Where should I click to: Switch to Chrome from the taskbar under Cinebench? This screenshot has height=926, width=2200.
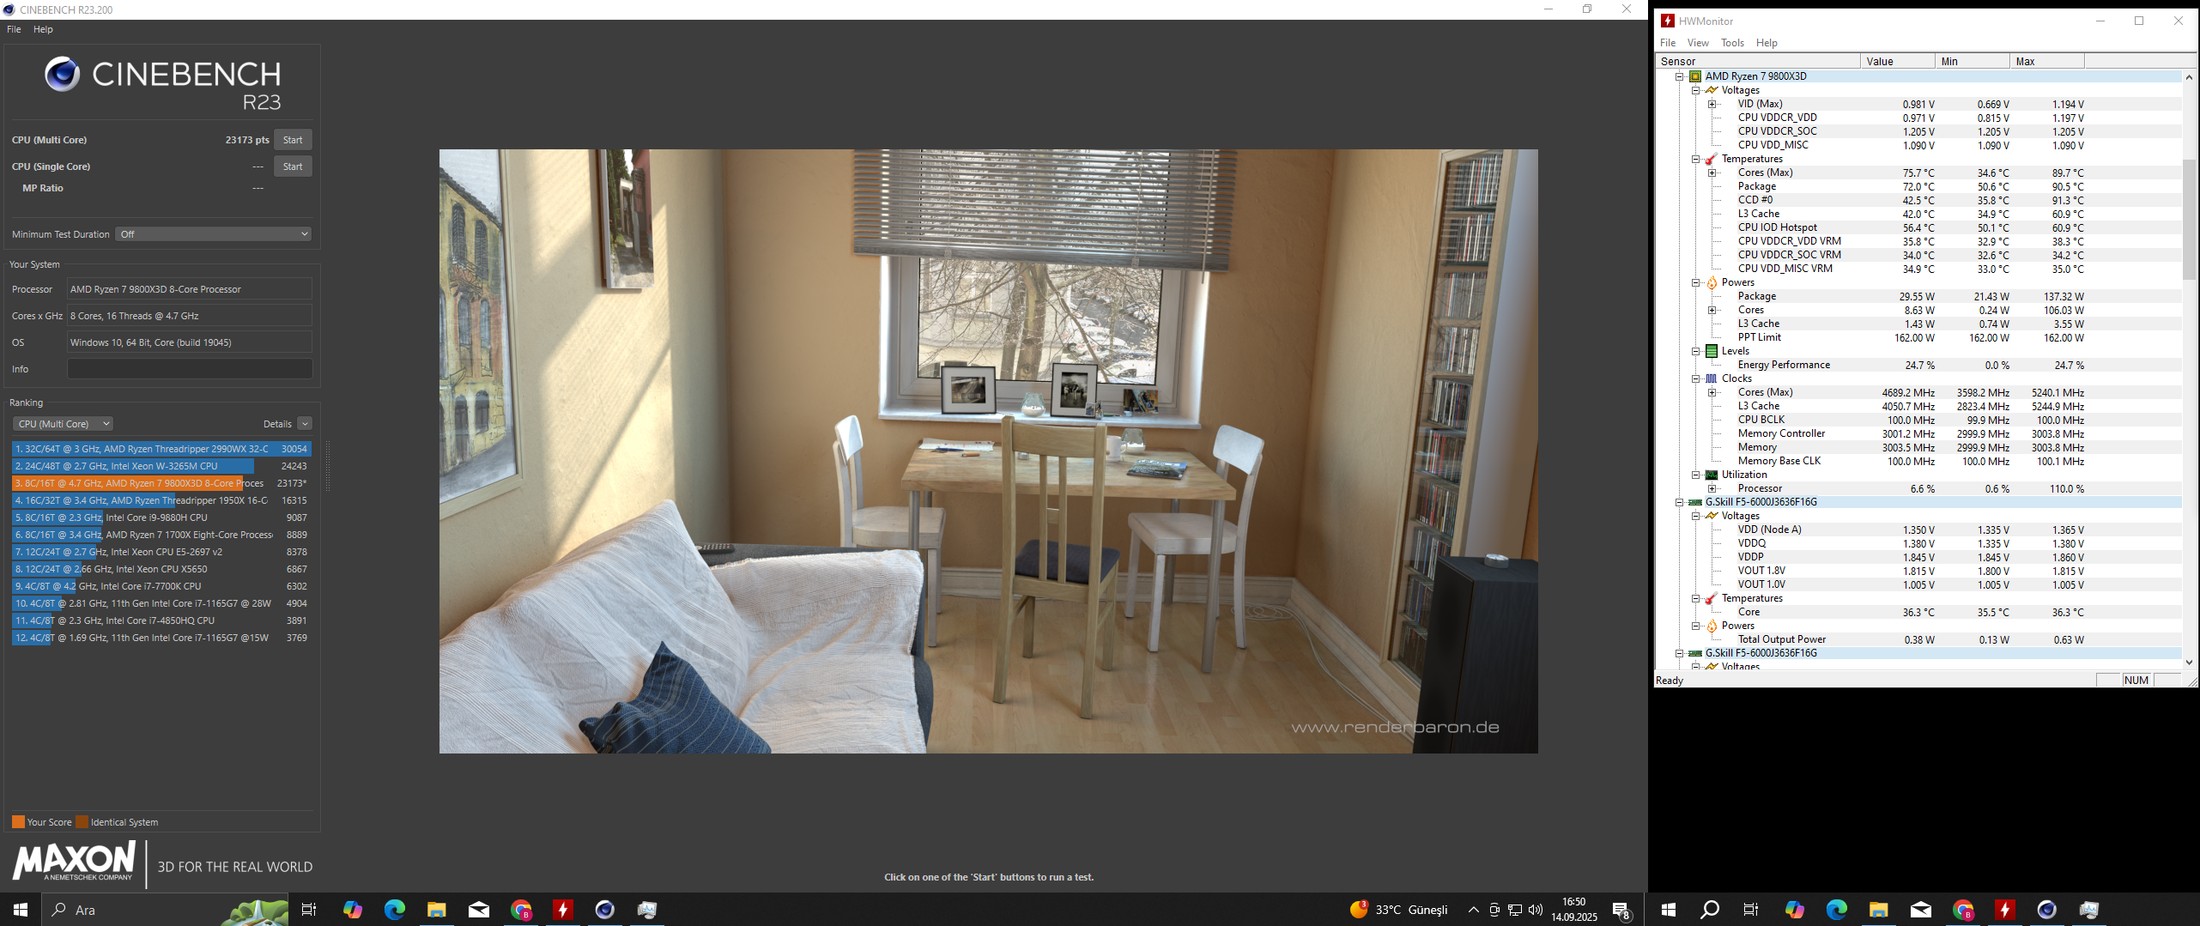(521, 910)
